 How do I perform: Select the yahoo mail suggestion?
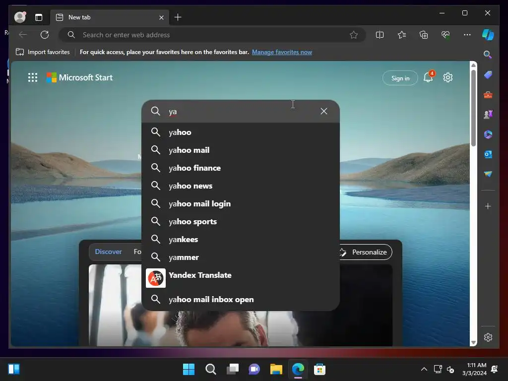click(x=241, y=150)
